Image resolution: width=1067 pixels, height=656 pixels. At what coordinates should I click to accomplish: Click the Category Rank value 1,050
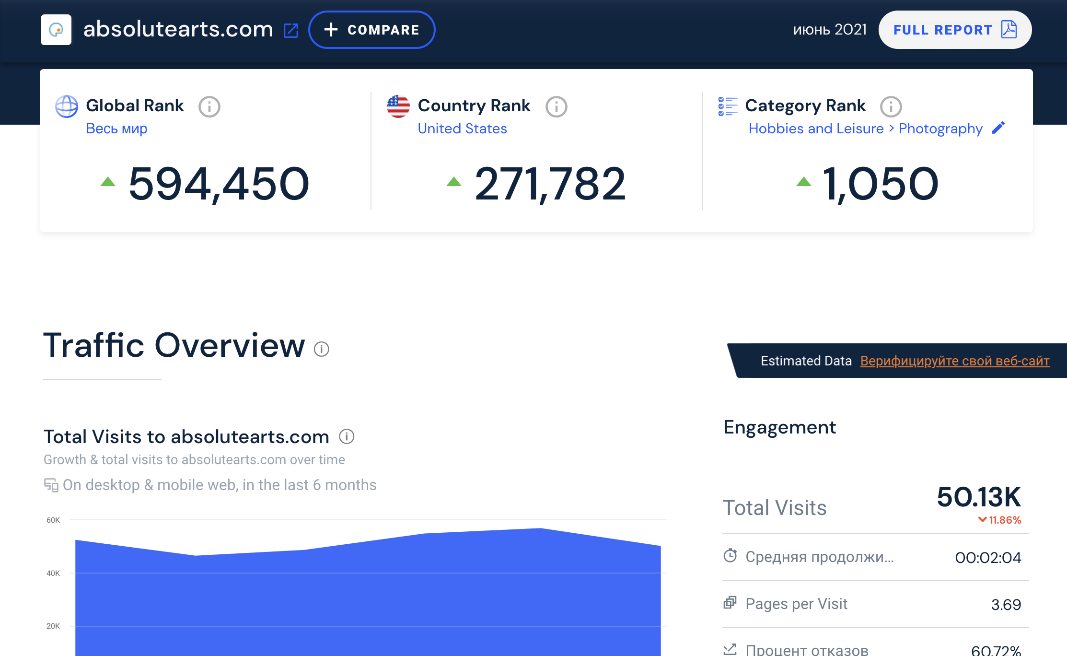tap(880, 184)
